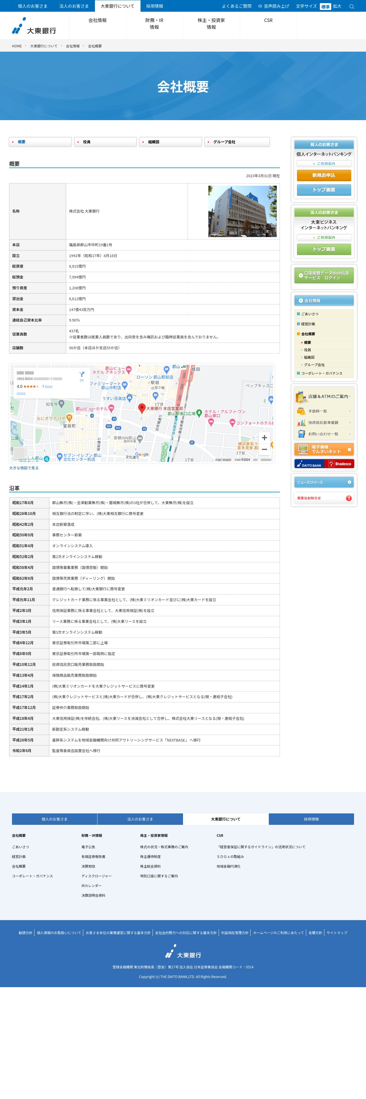Zoom in the Google map

pos(265,437)
